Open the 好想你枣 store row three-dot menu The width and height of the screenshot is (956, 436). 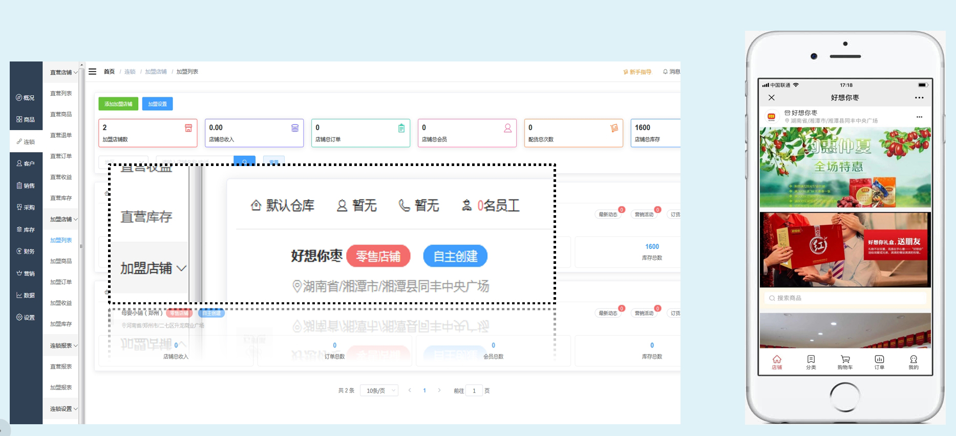[919, 117]
